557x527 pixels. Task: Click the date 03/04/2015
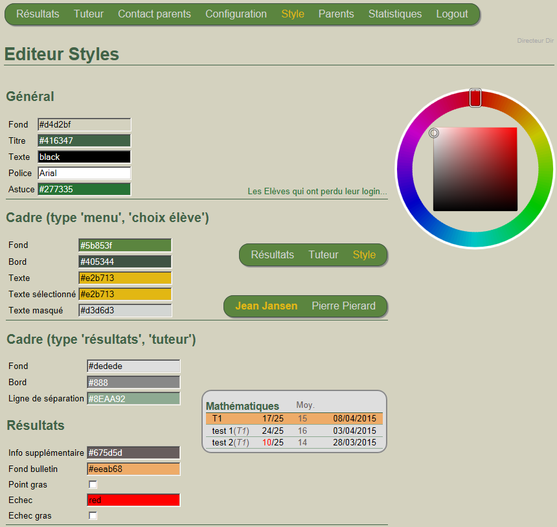pos(354,431)
